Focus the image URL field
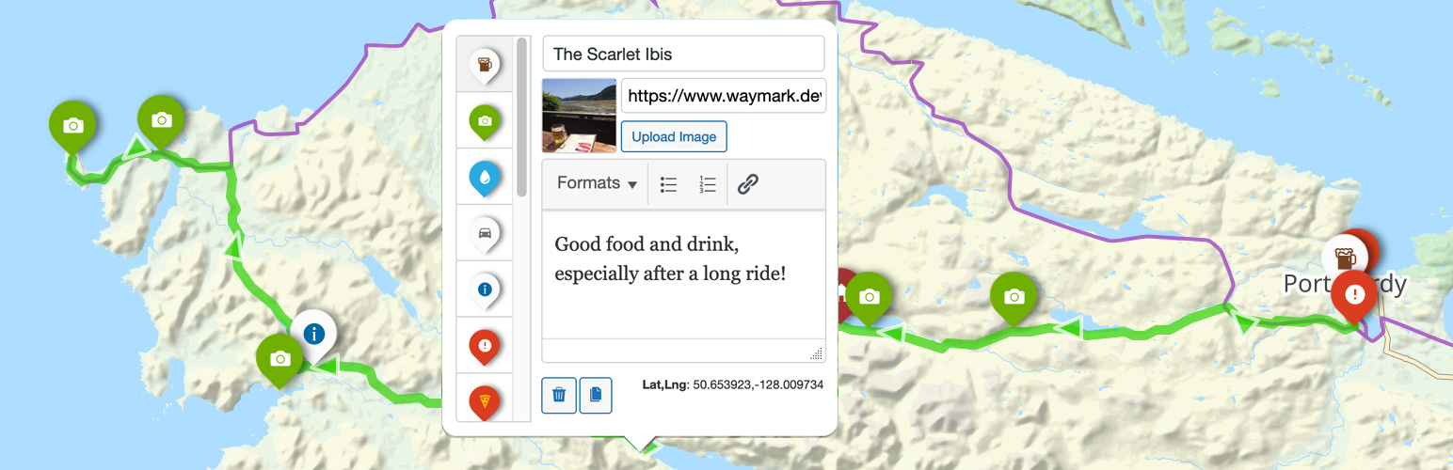Image resolution: width=1453 pixels, height=470 pixels. pos(724,95)
